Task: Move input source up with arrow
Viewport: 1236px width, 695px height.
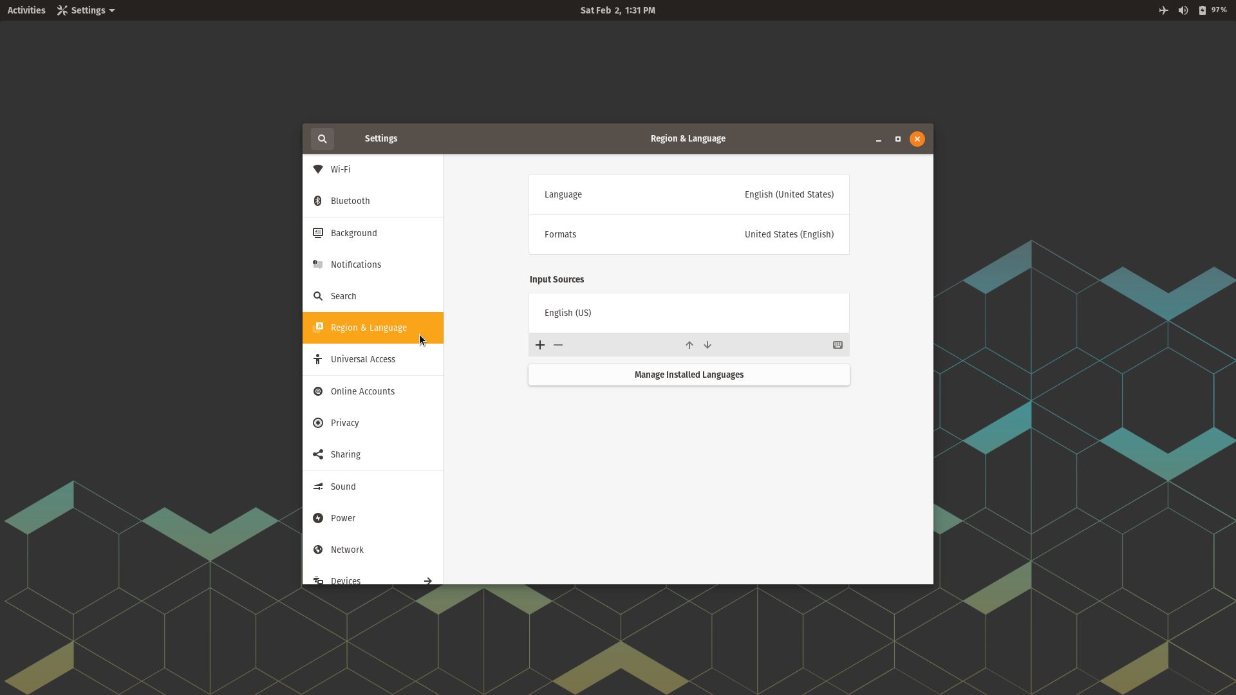Action: coord(689,346)
